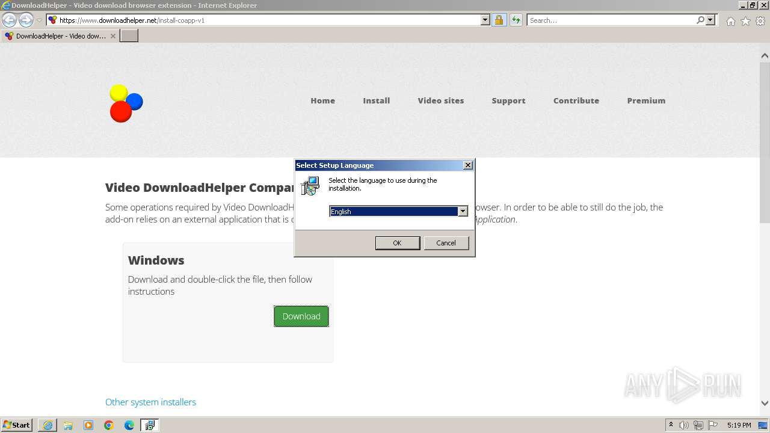The image size is (770, 433).
Task: Open the Tools gear icon
Action: (x=760, y=21)
